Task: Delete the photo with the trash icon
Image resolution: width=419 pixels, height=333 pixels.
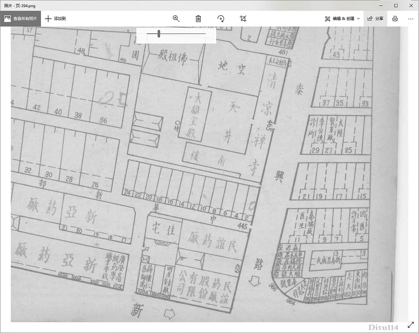Action: [x=198, y=19]
